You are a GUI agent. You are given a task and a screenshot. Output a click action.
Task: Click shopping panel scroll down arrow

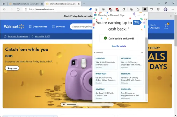pyautogui.click(x=146, y=100)
